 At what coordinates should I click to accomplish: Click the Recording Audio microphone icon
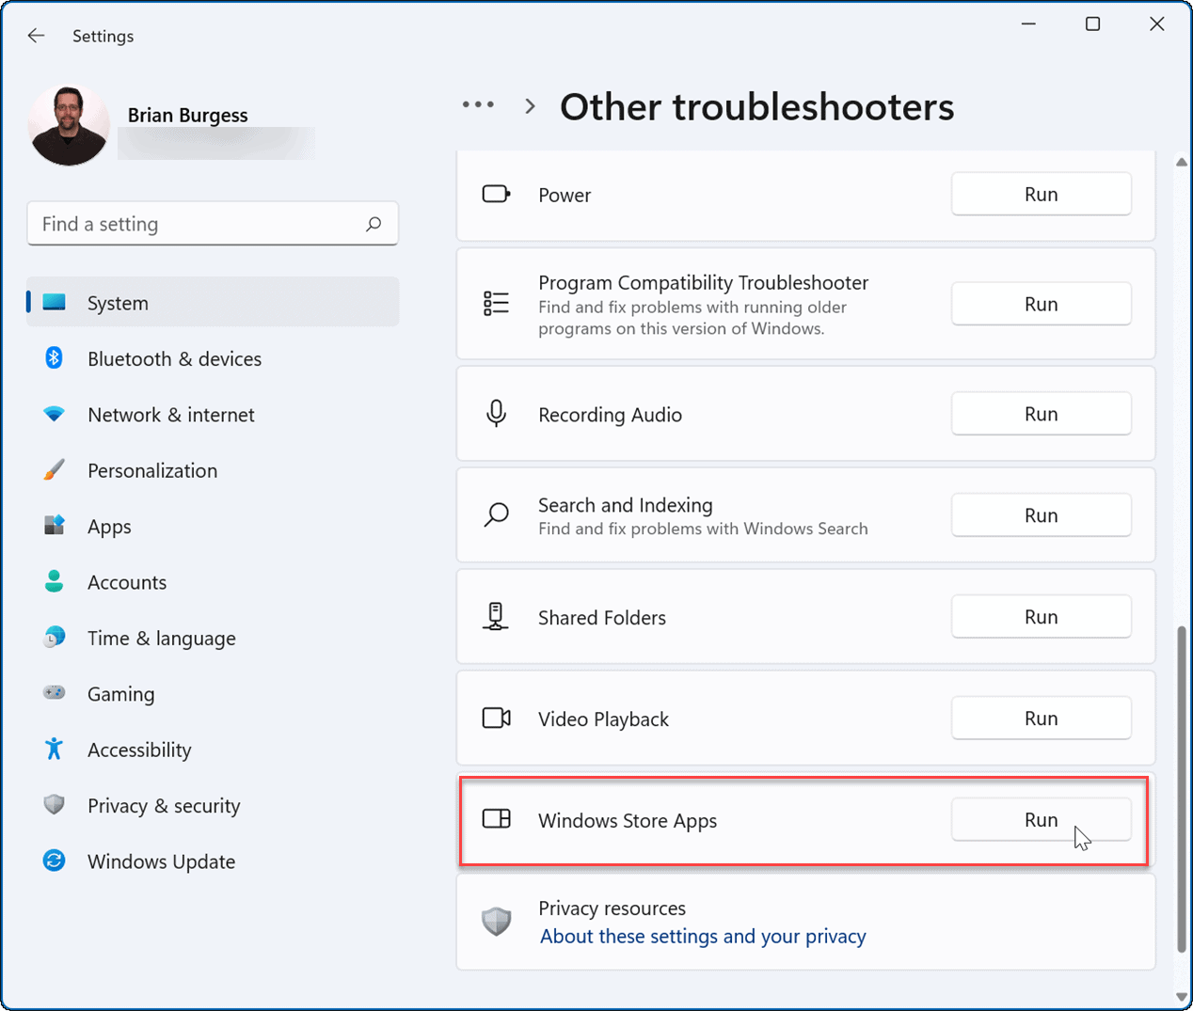[x=496, y=414]
